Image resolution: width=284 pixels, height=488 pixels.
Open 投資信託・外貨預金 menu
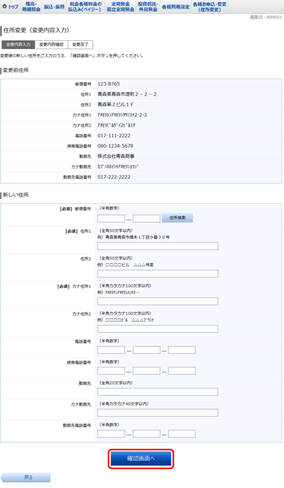pyautogui.click(x=148, y=6)
